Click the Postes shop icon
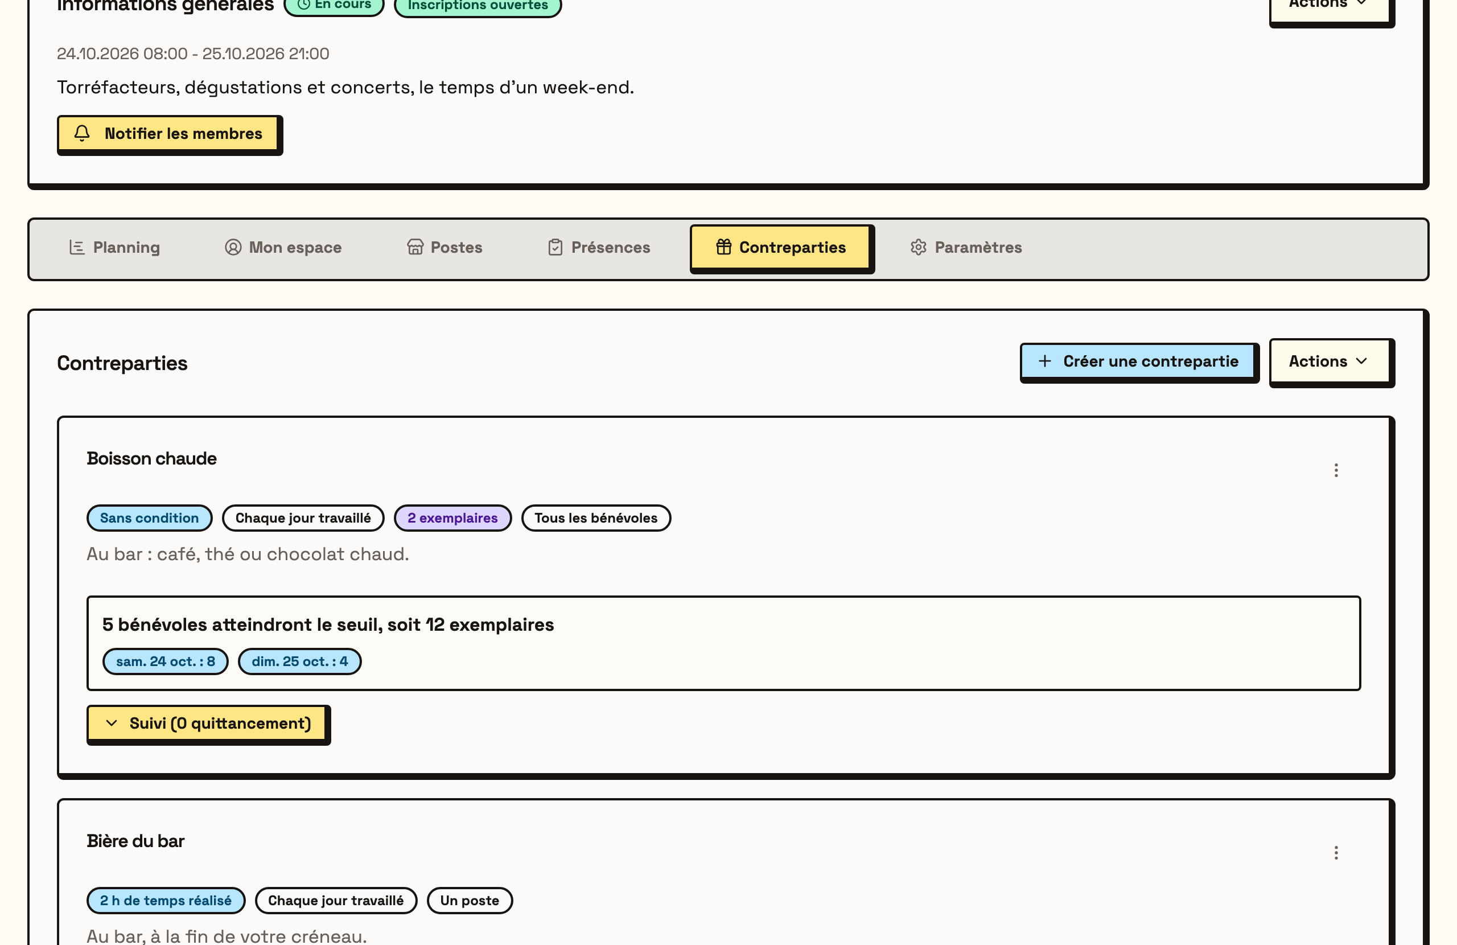This screenshot has height=945, width=1457. (415, 247)
